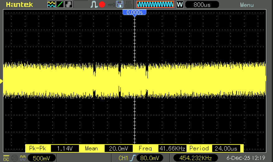Click the 0.000s horizontal trigger position marker
273x162 pixels.
134,12
